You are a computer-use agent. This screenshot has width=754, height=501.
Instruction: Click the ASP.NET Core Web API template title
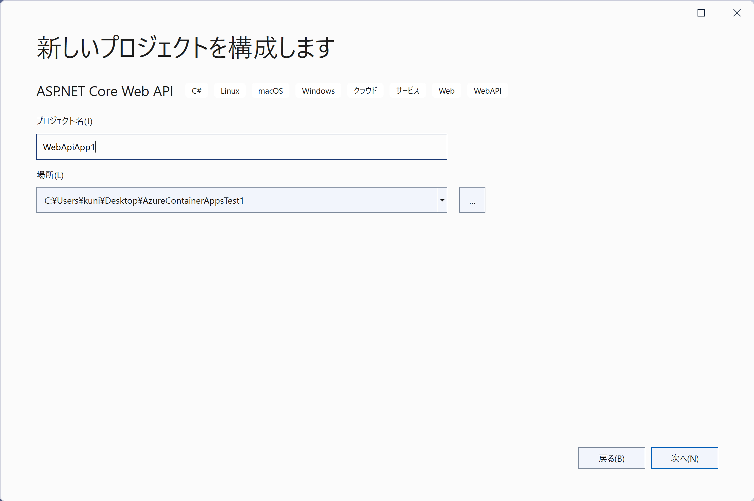click(x=105, y=91)
